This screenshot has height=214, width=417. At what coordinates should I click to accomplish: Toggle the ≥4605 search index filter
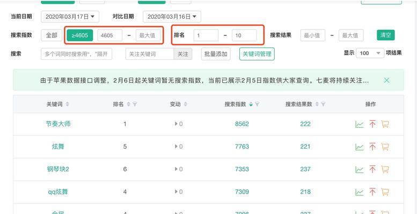[80, 35]
